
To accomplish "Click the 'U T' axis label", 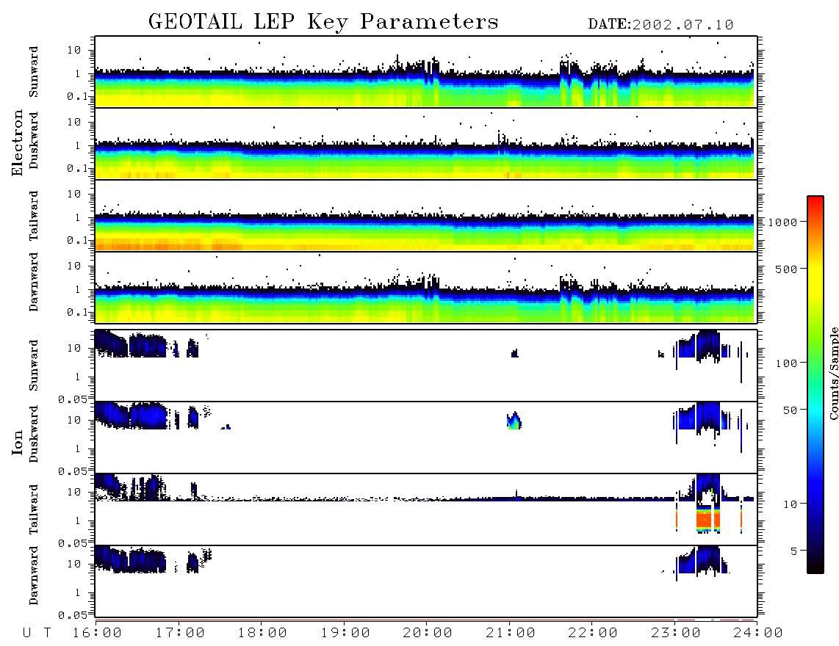I will pos(37,634).
